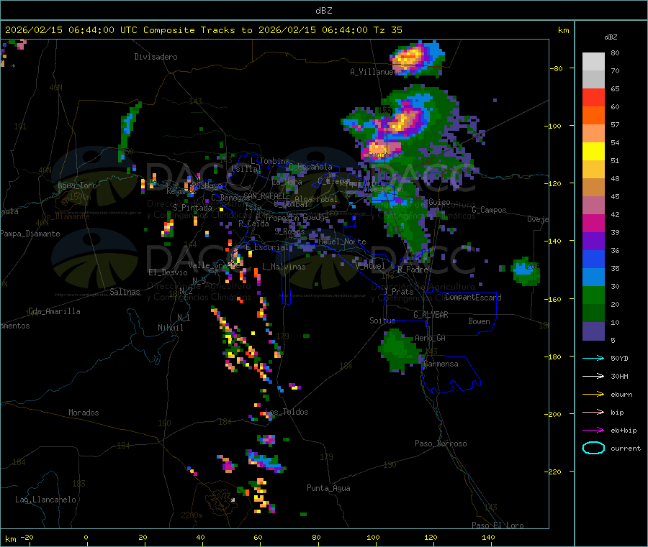648x547 pixels.
Task: Click the Soitue label
Action: (x=382, y=321)
